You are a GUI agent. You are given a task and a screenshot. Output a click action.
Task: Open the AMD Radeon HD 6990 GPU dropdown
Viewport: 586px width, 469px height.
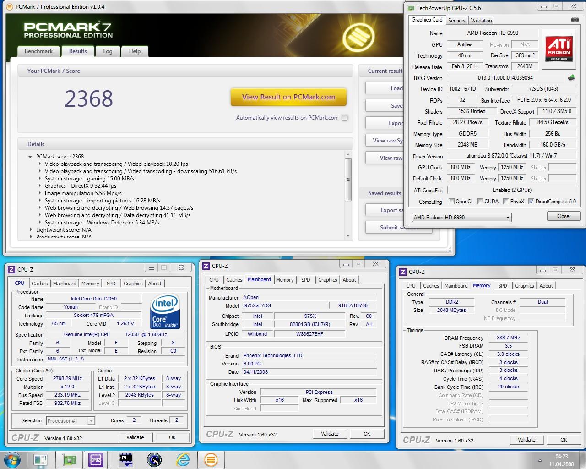(x=461, y=217)
